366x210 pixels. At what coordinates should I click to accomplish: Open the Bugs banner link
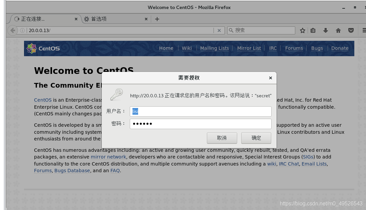click(317, 48)
